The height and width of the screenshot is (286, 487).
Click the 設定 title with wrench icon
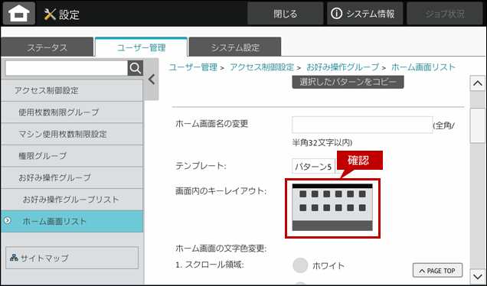tap(62, 15)
